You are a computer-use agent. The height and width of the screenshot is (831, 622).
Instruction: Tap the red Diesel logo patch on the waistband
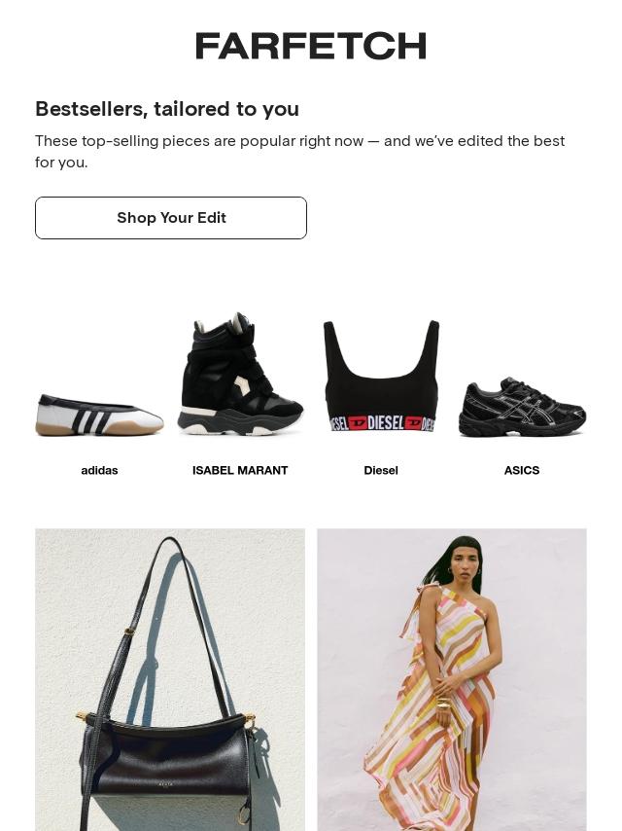358,423
